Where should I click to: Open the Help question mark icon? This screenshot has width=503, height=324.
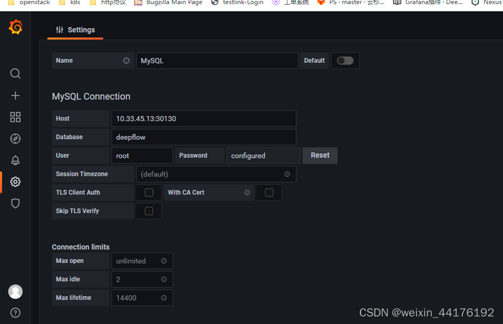[x=15, y=313]
